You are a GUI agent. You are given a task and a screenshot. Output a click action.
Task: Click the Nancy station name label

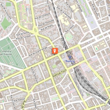70,61
